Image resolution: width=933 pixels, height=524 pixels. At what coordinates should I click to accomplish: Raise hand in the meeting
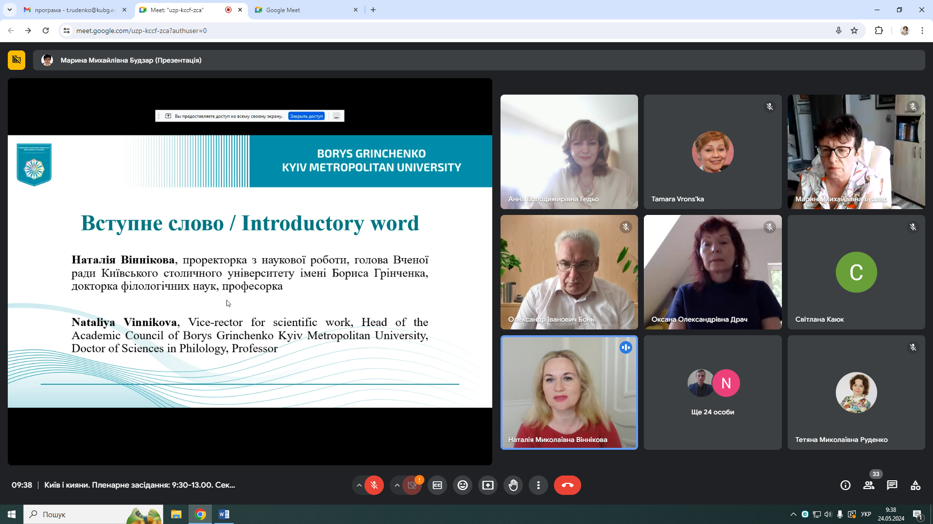point(513,485)
